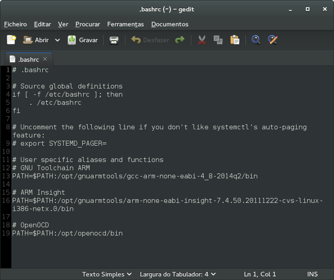The height and width of the screenshot is (280, 334).
Task: Click the gcc-arm-none-eabi PATH line
Action: pos(135,176)
